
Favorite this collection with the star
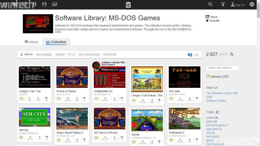click(207, 21)
